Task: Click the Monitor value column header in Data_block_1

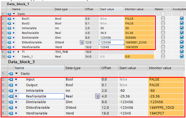Action: [x=139, y=9]
